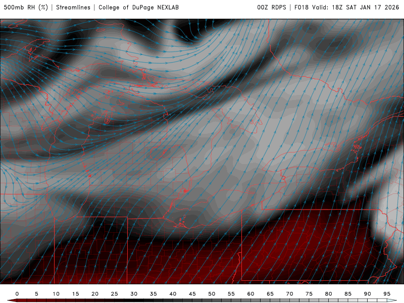This screenshot has height=303, width=404.
Task: Click the 30 value on the color scale
Action: 134,294
